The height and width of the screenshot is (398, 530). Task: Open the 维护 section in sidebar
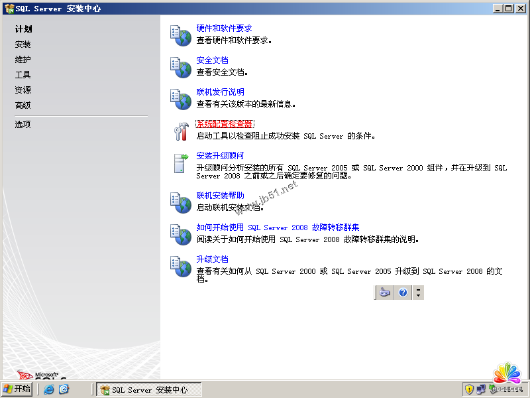pyautogui.click(x=23, y=60)
